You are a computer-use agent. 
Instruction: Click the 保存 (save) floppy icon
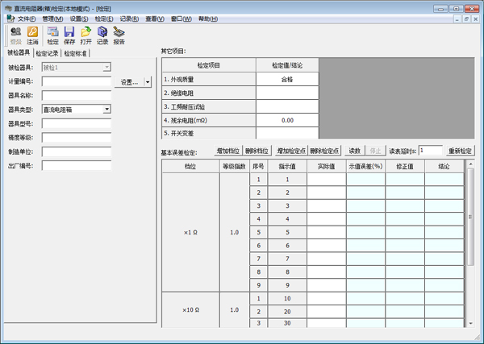pyautogui.click(x=69, y=35)
